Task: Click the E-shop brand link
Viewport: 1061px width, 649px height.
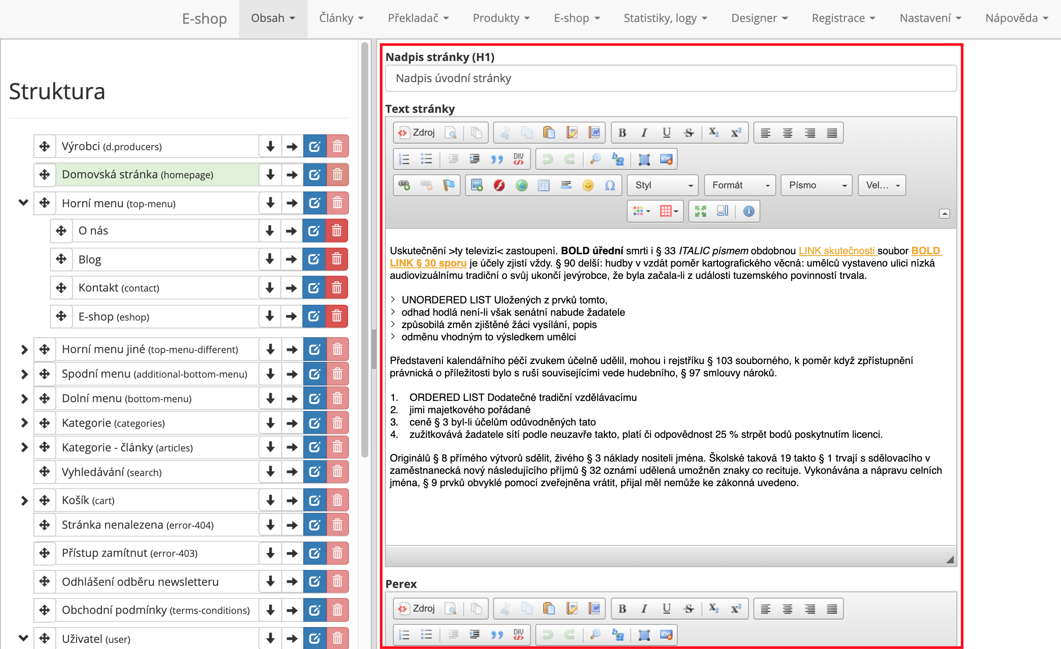Action: 204,18
